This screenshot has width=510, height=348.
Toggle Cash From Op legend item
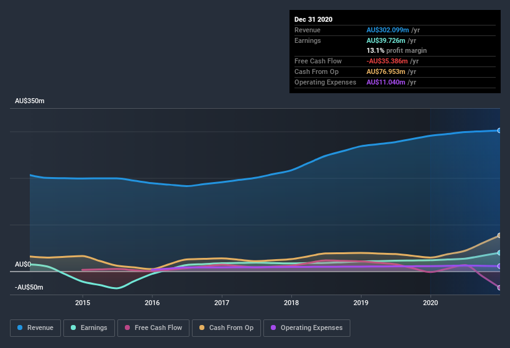[225, 327]
